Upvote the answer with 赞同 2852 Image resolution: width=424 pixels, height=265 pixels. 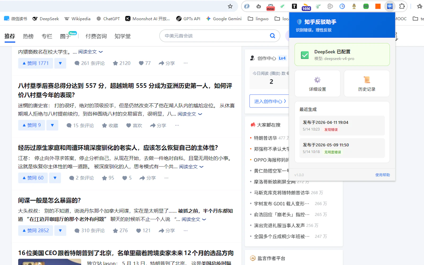point(36,231)
